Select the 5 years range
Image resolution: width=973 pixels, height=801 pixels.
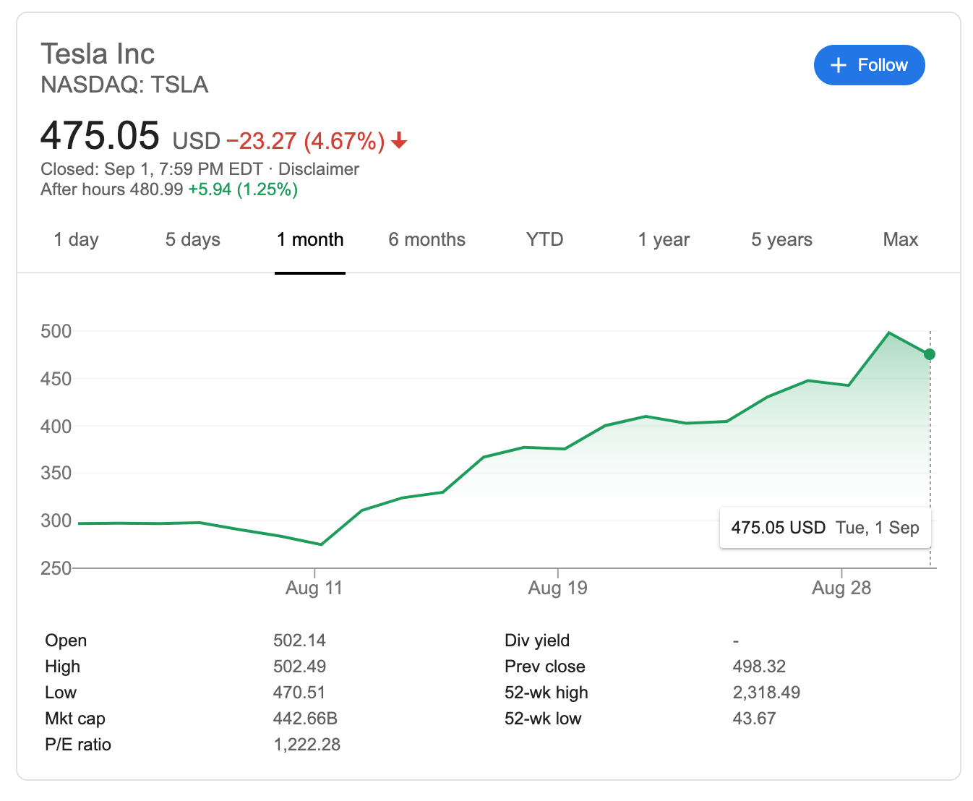[781, 240]
